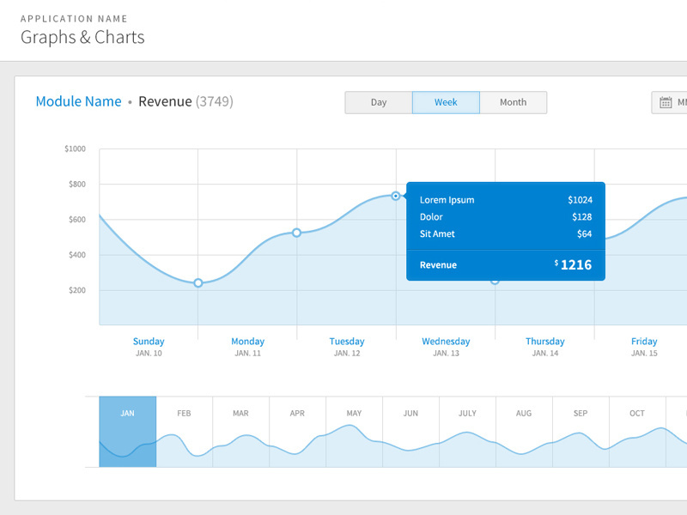Select OCT in the month timeline
This screenshot has width=687, height=515.
coord(637,432)
